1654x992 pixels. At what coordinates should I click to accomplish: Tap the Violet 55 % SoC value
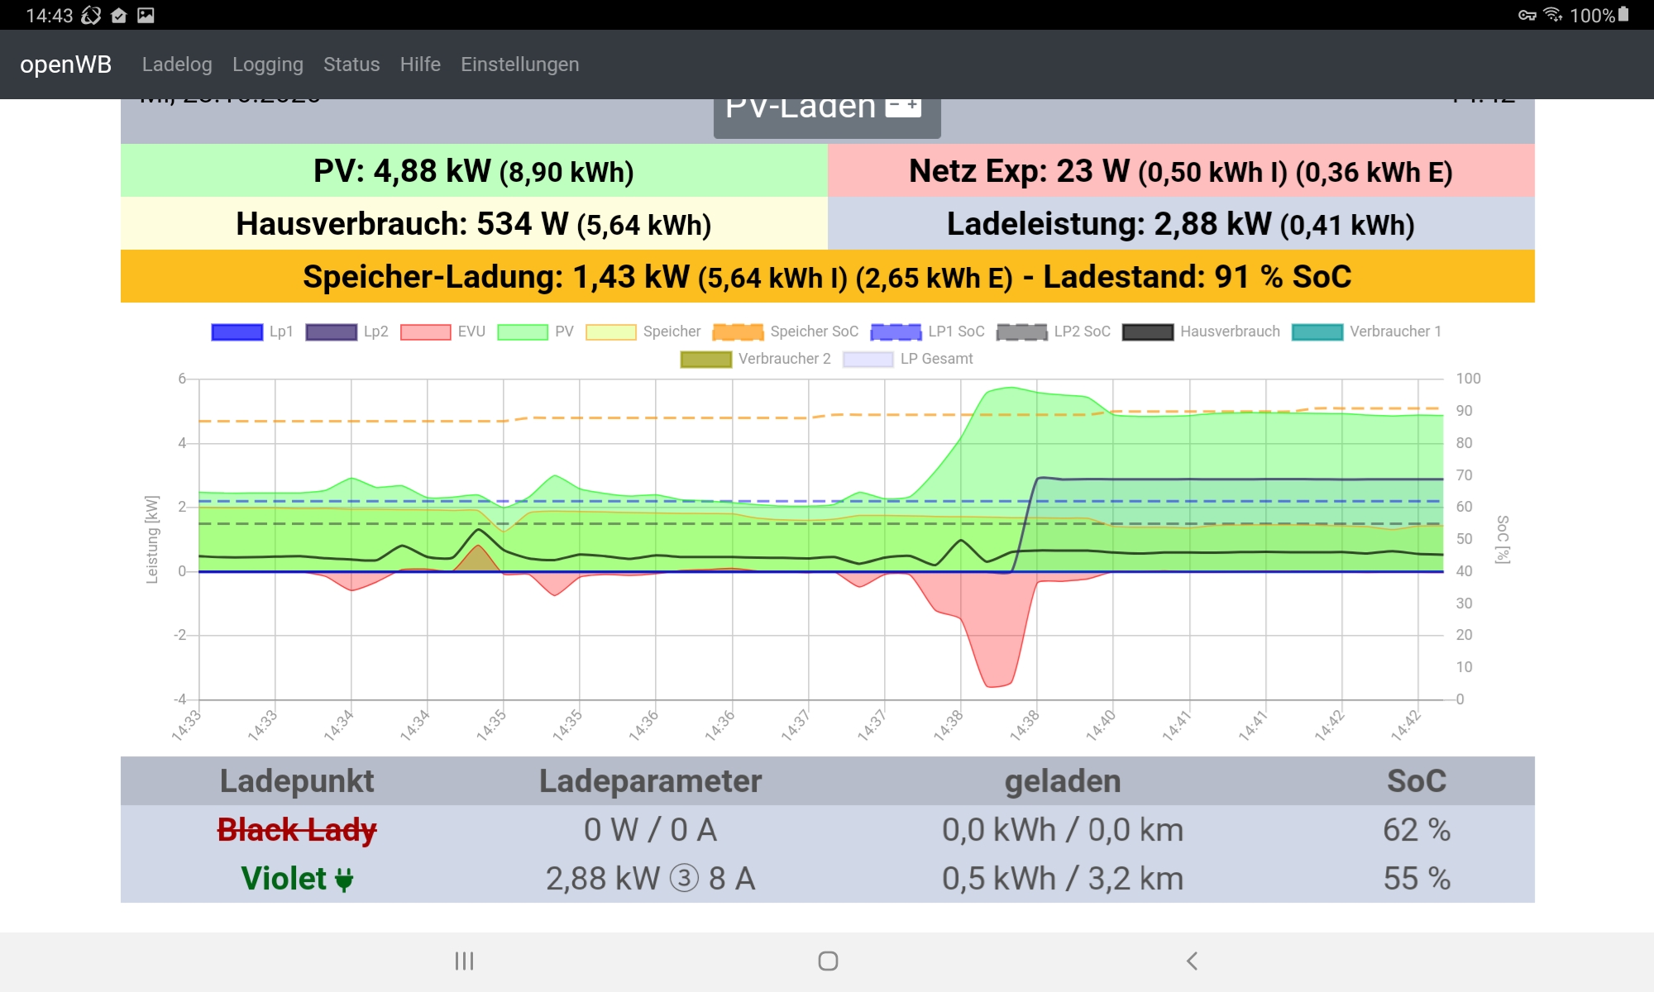coord(1416,879)
